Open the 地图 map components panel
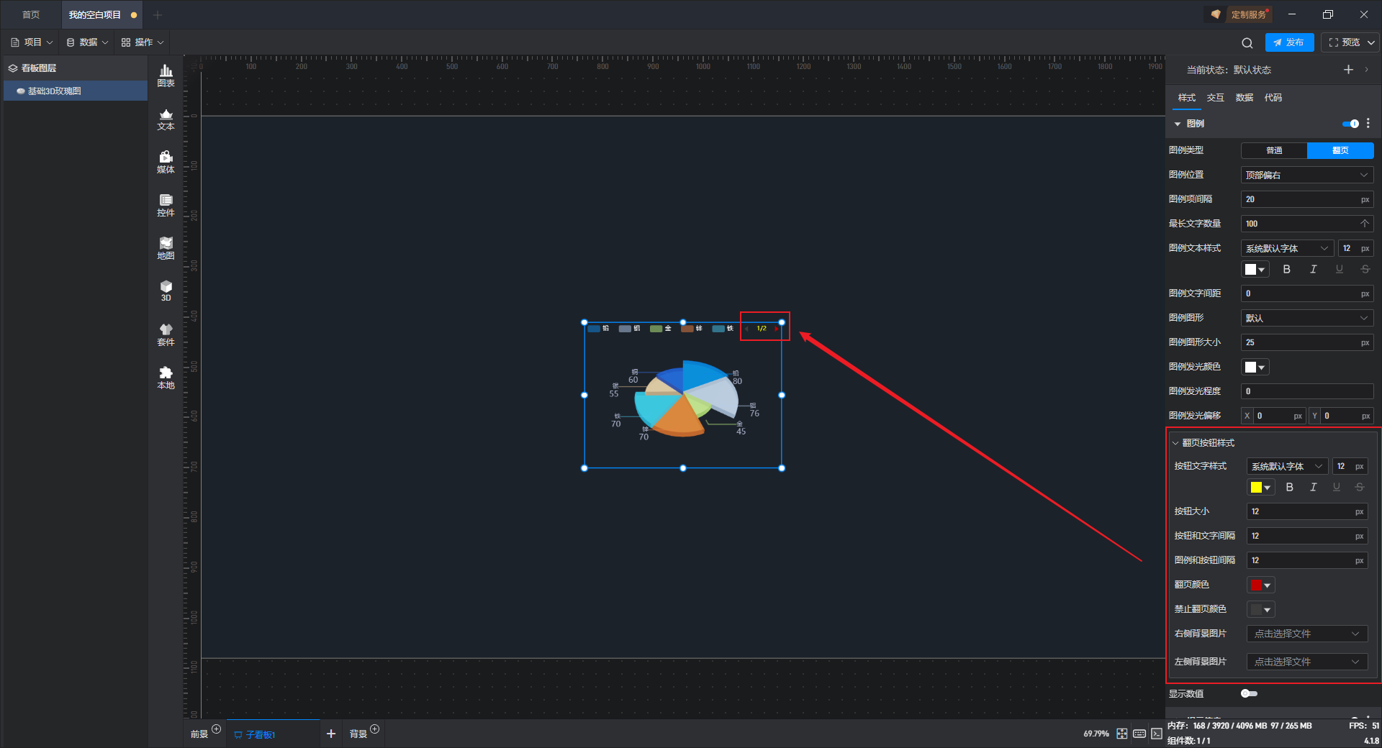The height and width of the screenshot is (748, 1382). tap(166, 249)
